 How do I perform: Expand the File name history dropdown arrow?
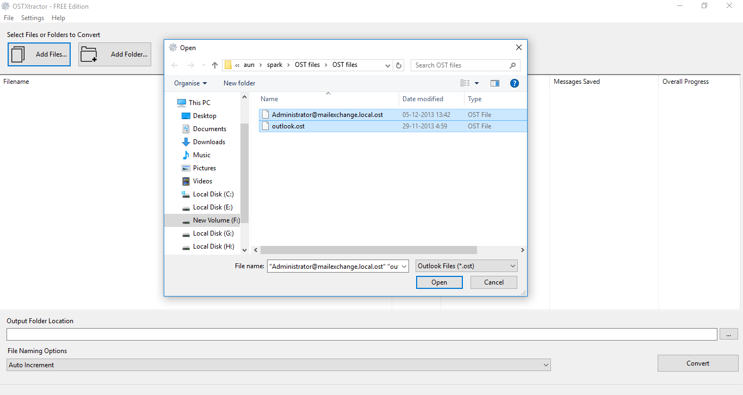404,267
